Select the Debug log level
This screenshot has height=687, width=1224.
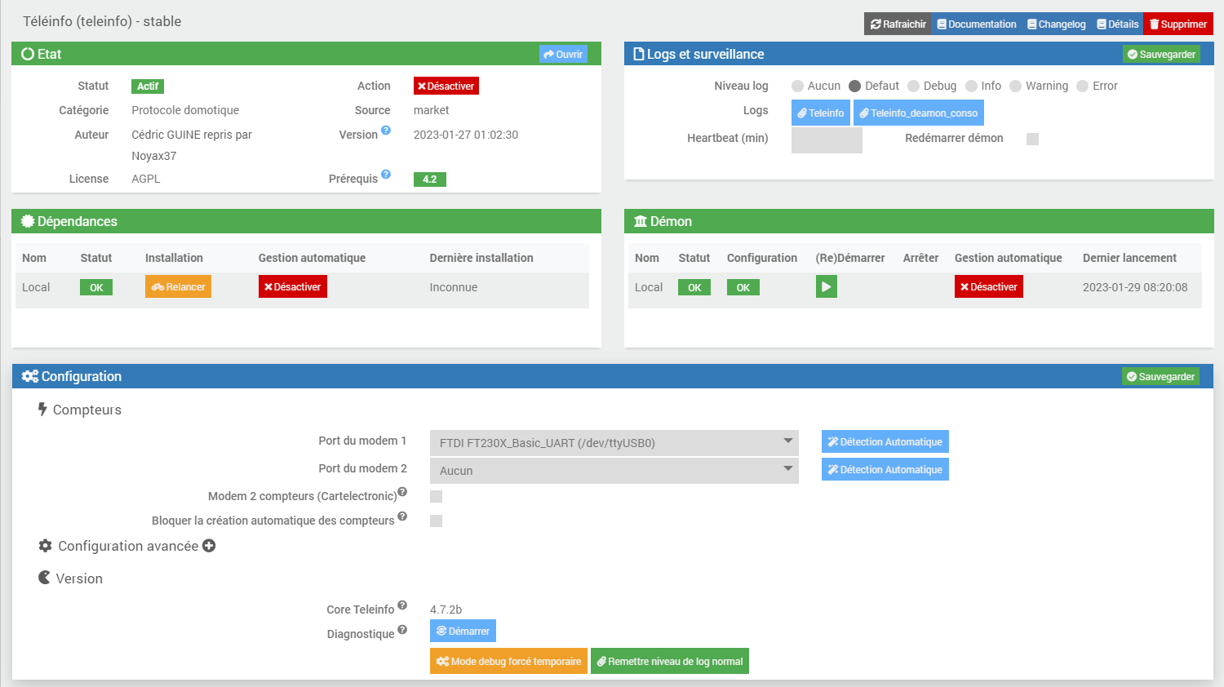[x=913, y=86]
